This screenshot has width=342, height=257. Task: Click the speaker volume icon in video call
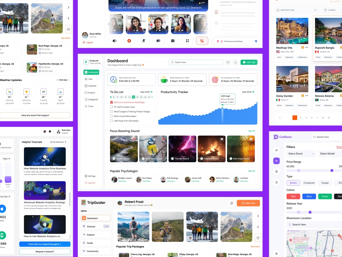pyautogui.click(x=115, y=41)
